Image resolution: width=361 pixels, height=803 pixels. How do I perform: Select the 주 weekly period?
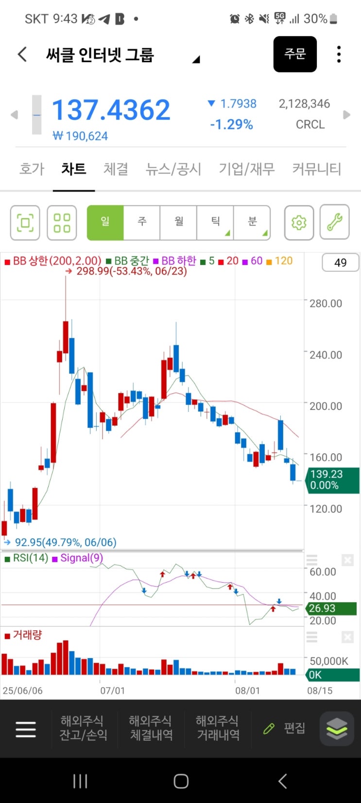tap(142, 223)
